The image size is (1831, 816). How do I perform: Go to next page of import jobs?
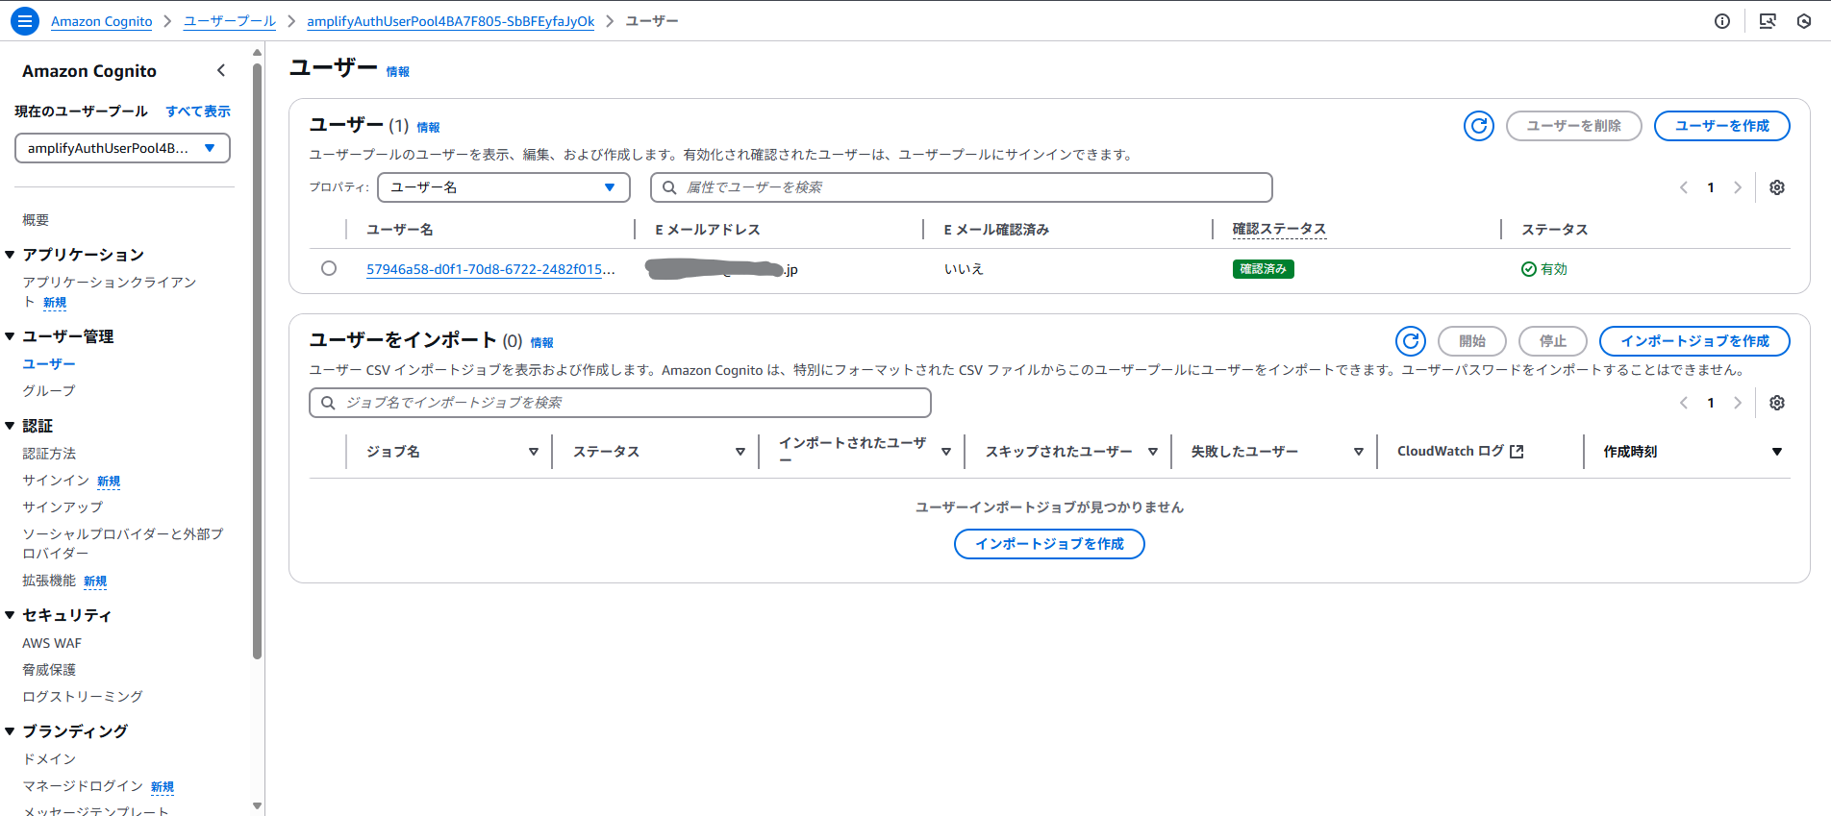click(1738, 403)
